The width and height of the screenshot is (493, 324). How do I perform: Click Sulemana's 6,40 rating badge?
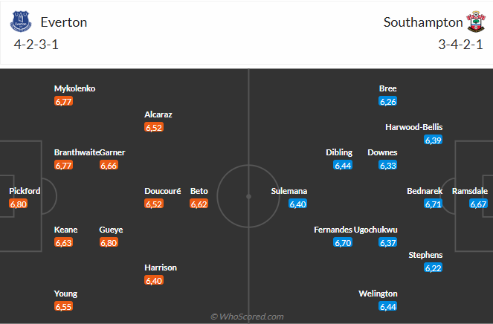click(298, 204)
